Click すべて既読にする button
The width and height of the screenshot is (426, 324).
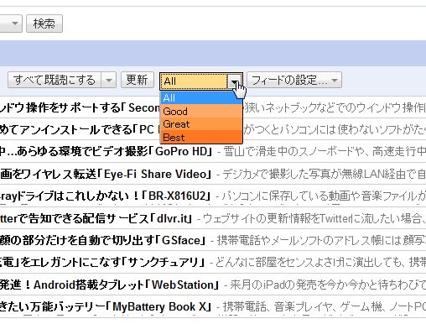[x=55, y=80]
